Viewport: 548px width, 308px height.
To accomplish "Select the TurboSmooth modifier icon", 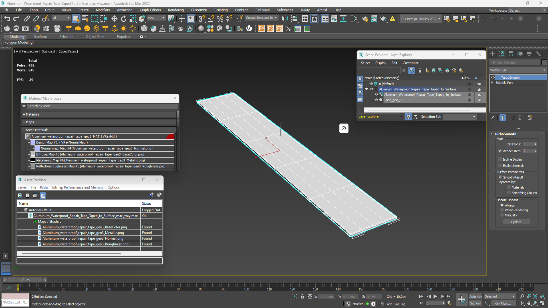I will point(492,78).
